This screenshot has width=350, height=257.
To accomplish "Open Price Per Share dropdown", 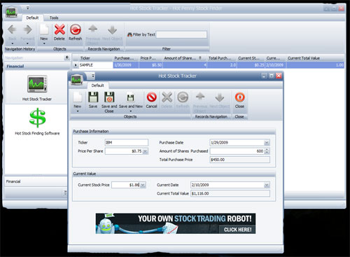I will [145, 151].
